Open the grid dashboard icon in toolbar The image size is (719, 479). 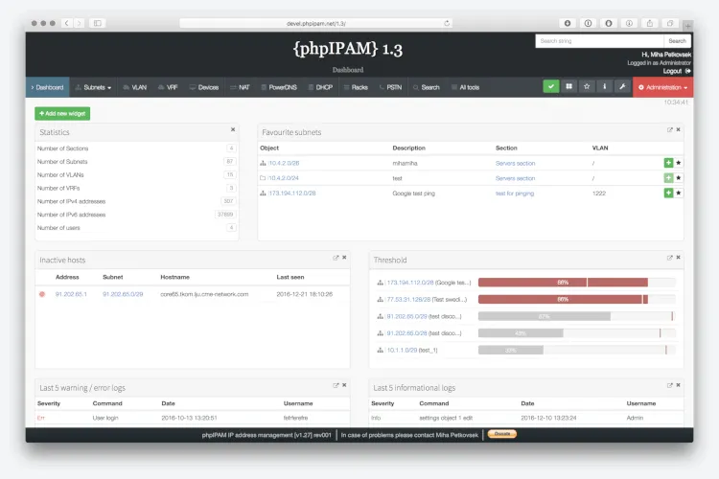click(x=568, y=86)
